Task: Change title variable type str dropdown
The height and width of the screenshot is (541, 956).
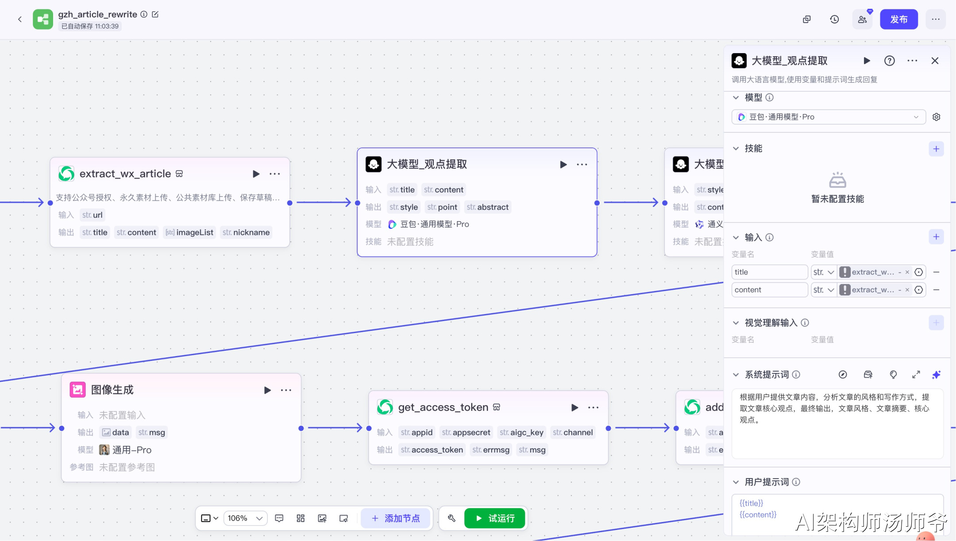Action: point(824,272)
